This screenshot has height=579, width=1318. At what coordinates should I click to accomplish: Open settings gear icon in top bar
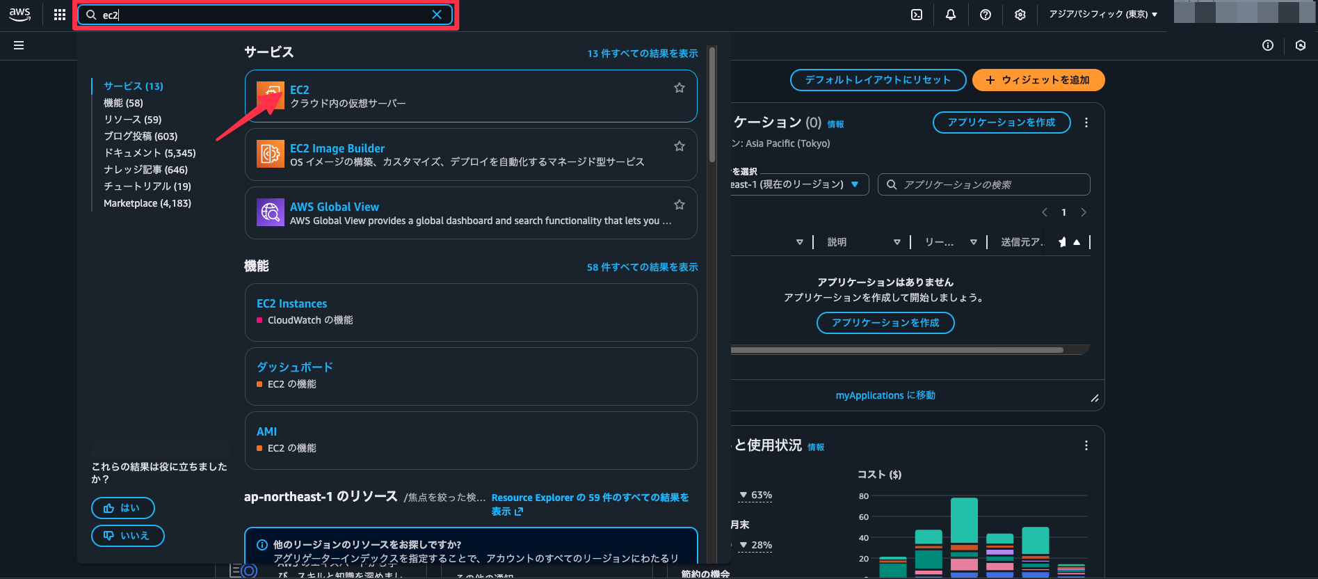coord(1020,15)
